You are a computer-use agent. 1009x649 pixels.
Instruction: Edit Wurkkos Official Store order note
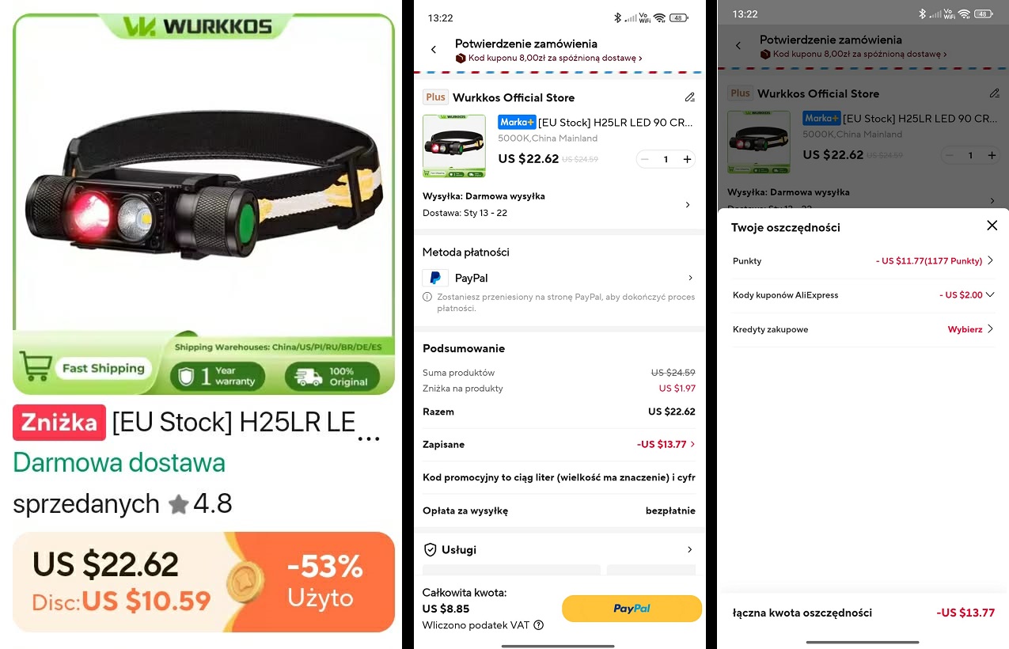[690, 97]
